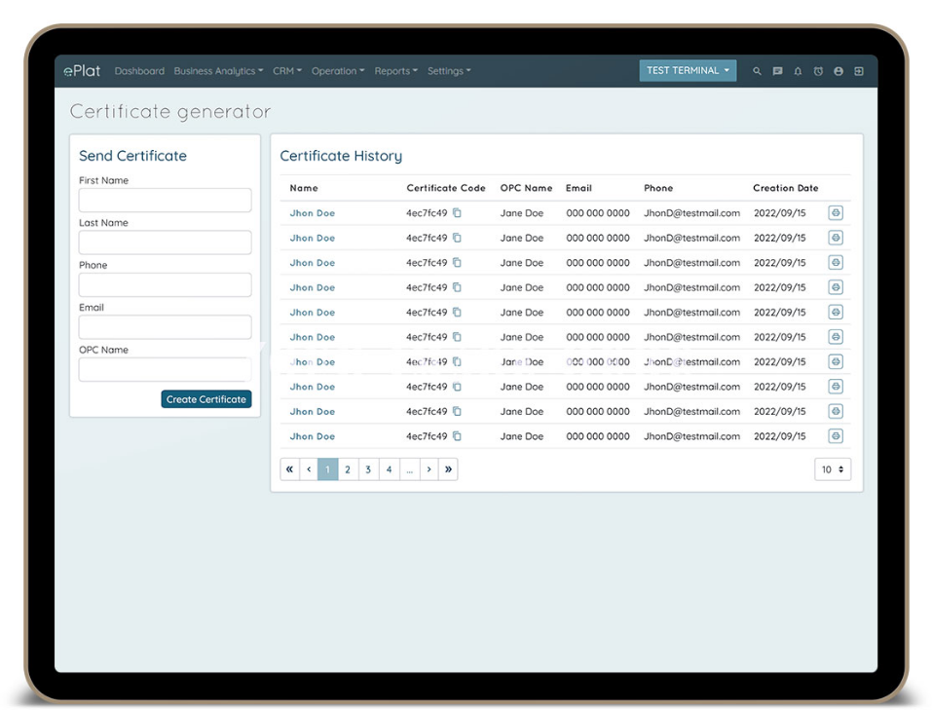932x710 pixels.
Task: Expand the Business Analytics menu
Action: point(218,71)
